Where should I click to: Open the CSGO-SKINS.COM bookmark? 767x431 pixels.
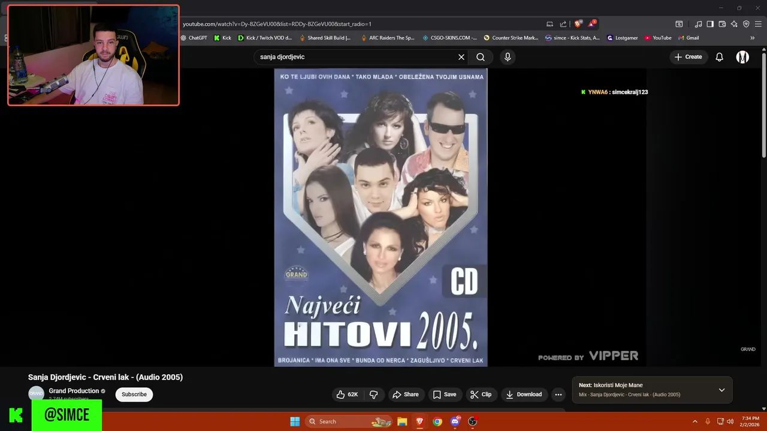click(449, 38)
